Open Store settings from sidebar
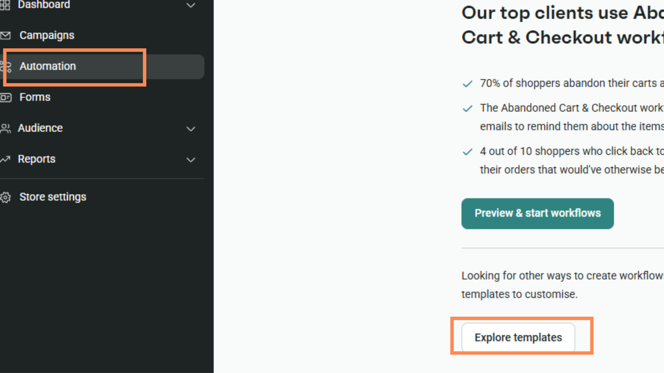664x373 pixels. 53,197
